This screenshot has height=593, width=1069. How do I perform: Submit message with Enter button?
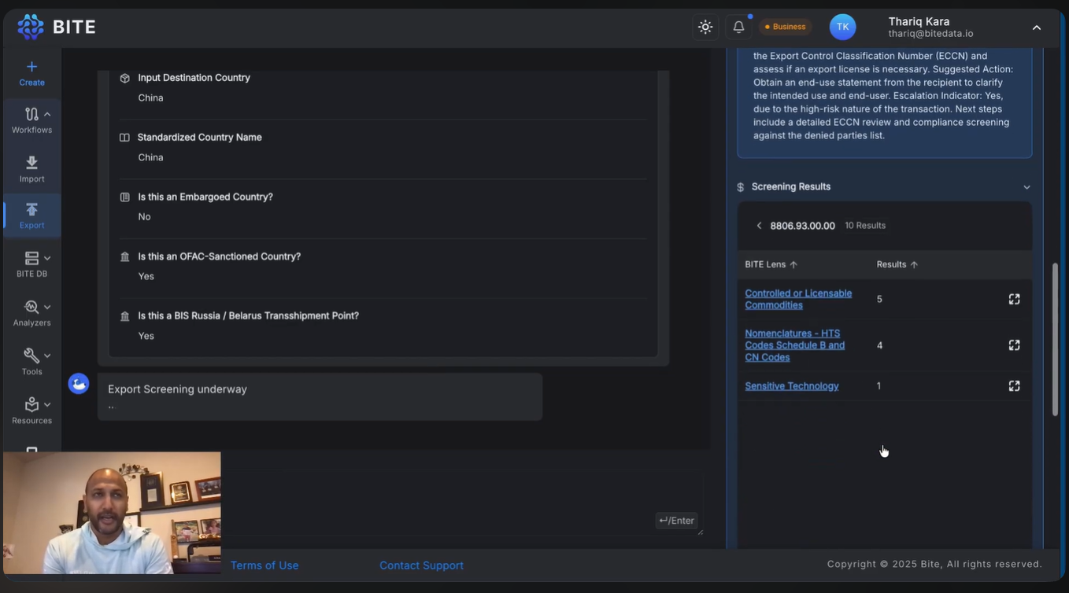point(676,521)
